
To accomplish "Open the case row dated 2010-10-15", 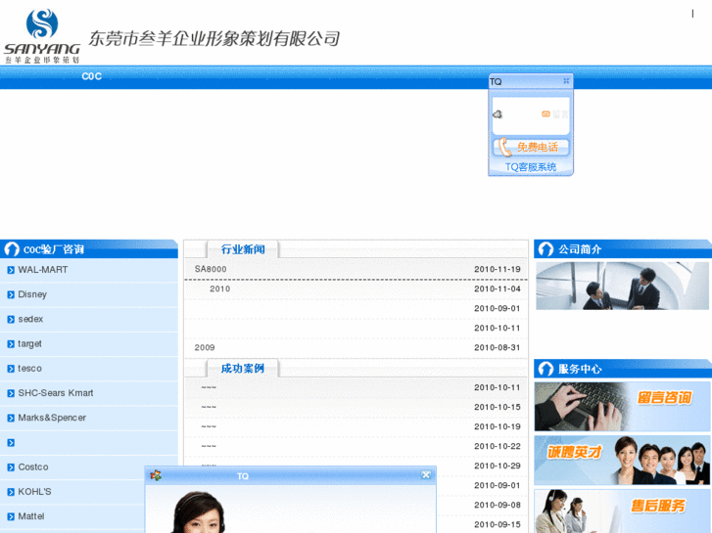I will [x=356, y=407].
